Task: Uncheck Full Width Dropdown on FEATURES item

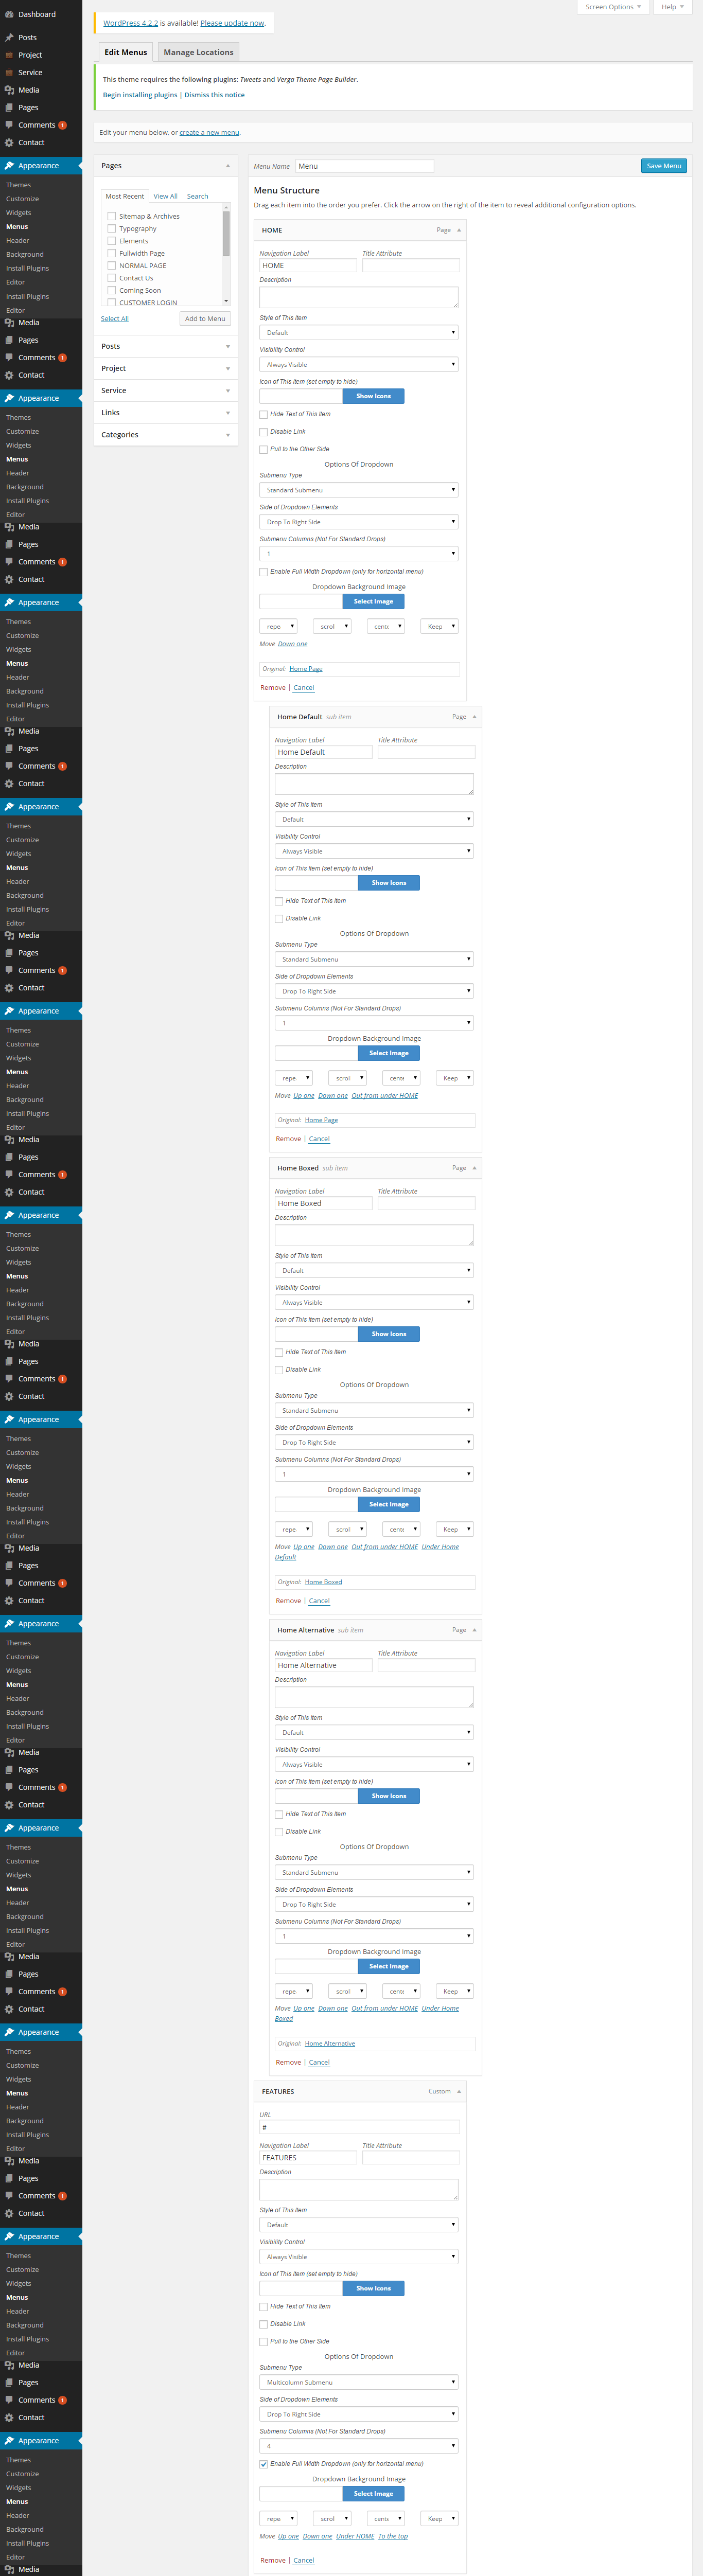Action: [264, 2464]
